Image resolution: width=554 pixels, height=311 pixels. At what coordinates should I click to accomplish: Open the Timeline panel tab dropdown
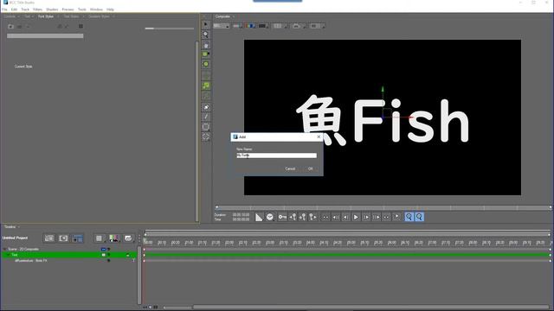tap(19, 227)
